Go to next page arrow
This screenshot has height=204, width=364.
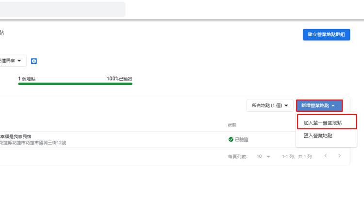tap(339, 156)
